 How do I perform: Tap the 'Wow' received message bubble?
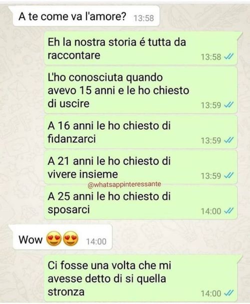point(62,237)
